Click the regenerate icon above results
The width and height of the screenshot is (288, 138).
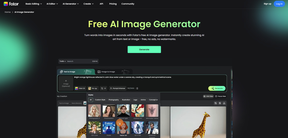pos(220,103)
